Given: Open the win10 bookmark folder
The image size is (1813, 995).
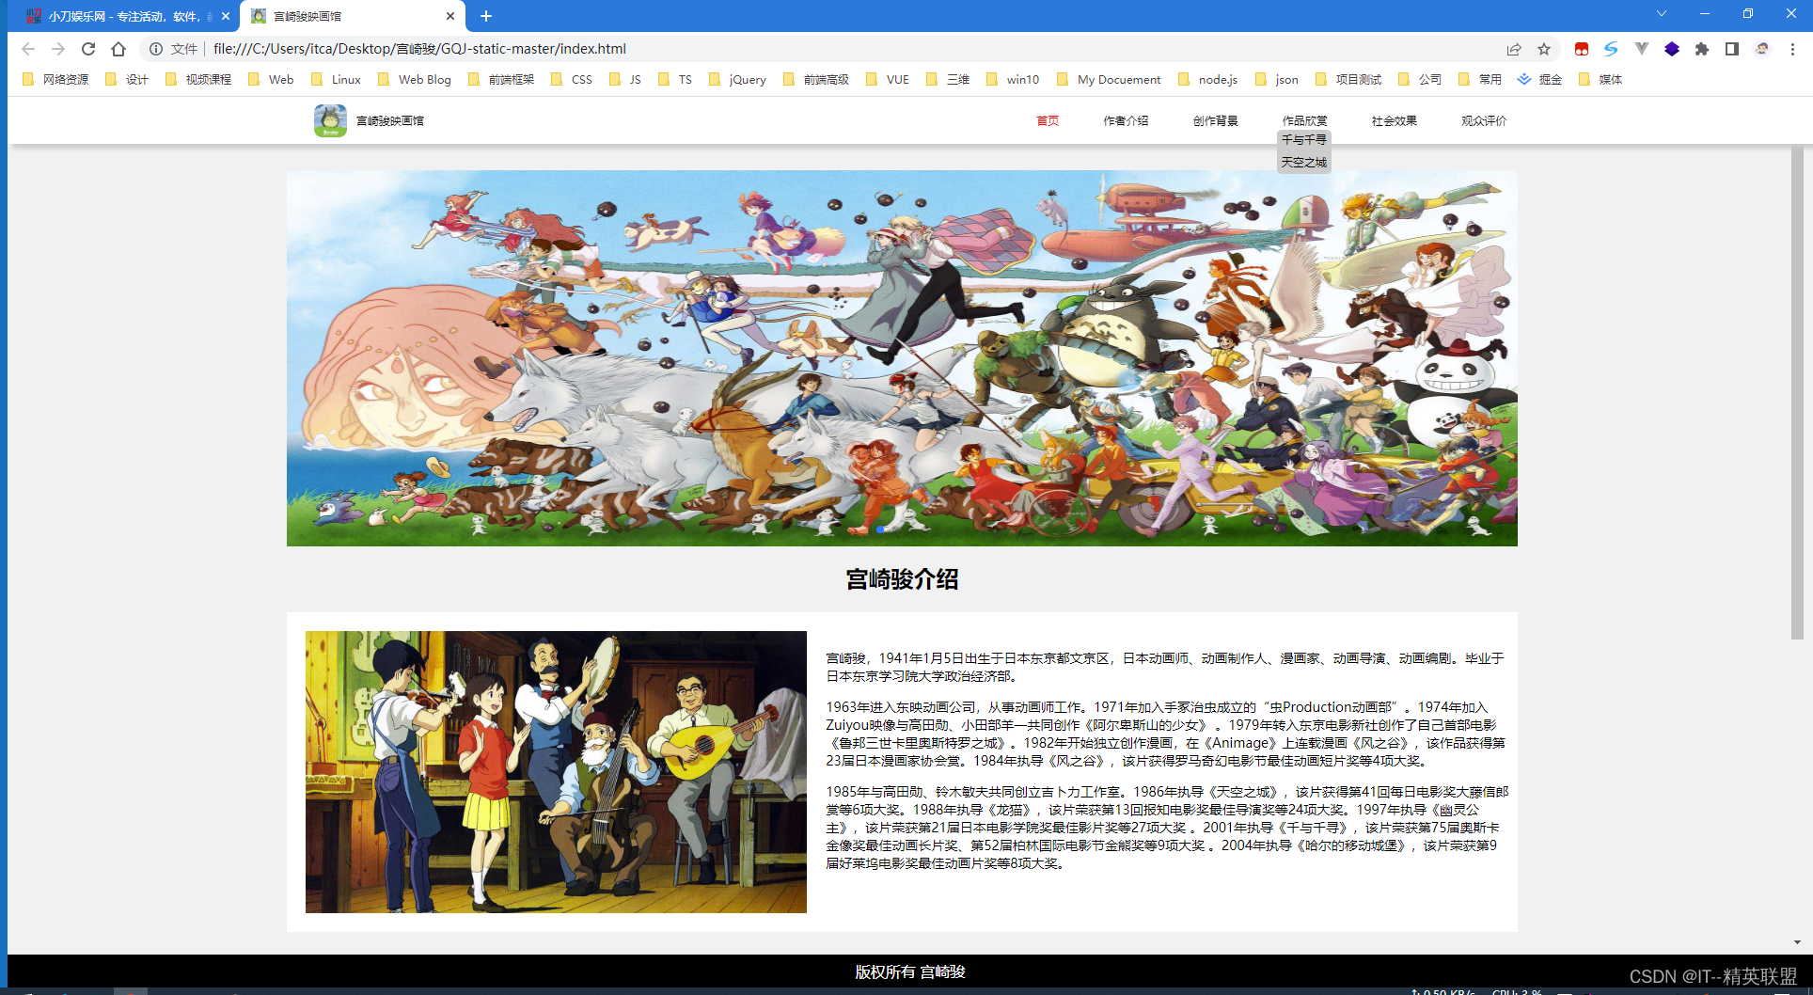Looking at the screenshot, I should [1013, 80].
